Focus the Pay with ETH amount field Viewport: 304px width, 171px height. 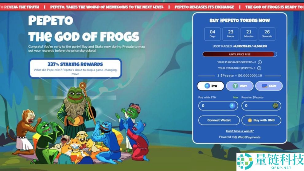[218, 106]
